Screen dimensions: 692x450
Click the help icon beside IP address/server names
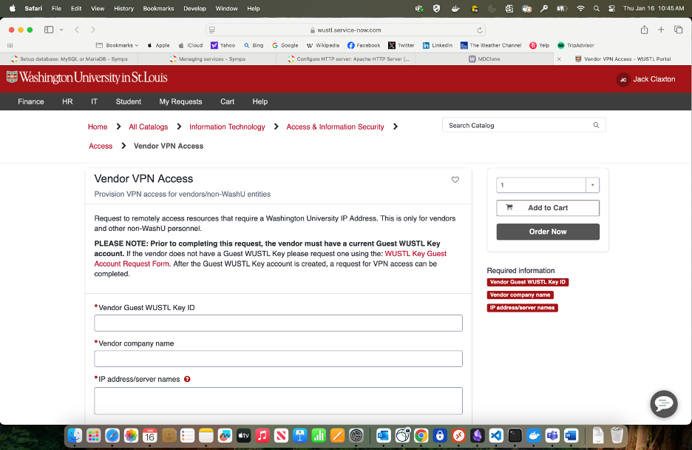pyautogui.click(x=187, y=379)
